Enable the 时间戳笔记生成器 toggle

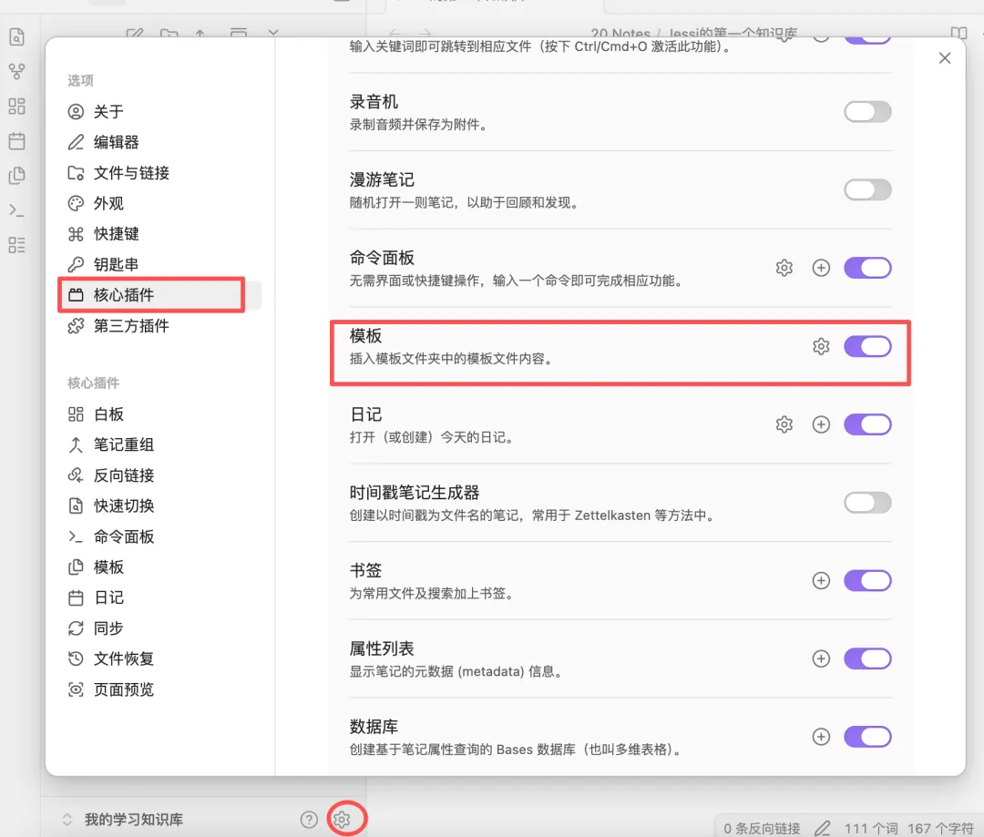point(867,503)
